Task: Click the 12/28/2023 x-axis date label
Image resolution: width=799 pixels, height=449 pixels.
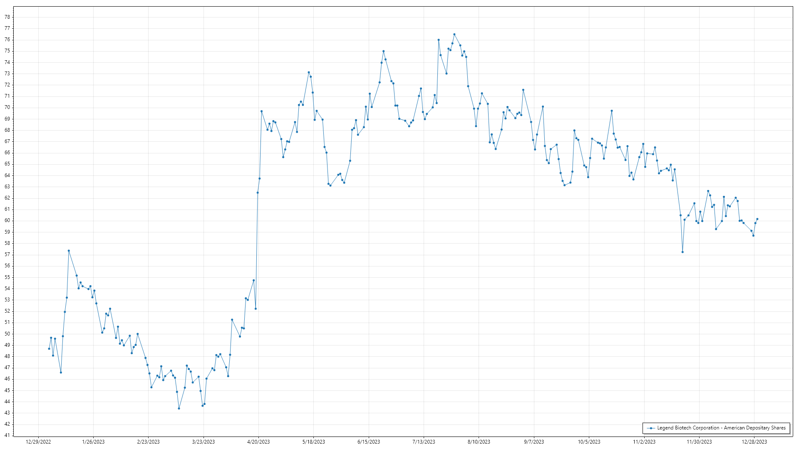Action: point(754,442)
